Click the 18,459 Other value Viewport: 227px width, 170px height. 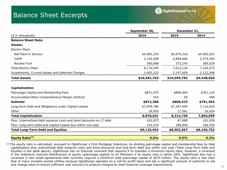pos(153,111)
